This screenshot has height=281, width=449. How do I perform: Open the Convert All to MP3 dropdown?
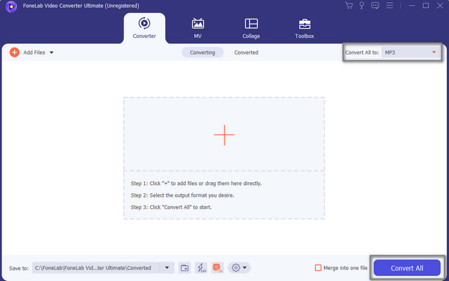click(x=411, y=52)
